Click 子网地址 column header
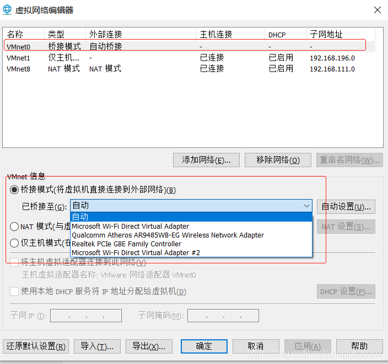This screenshot has width=388, height=364. [x=341, y=34]
